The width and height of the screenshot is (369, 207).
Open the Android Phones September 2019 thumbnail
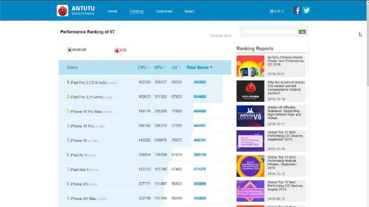[x=250, y=166]
